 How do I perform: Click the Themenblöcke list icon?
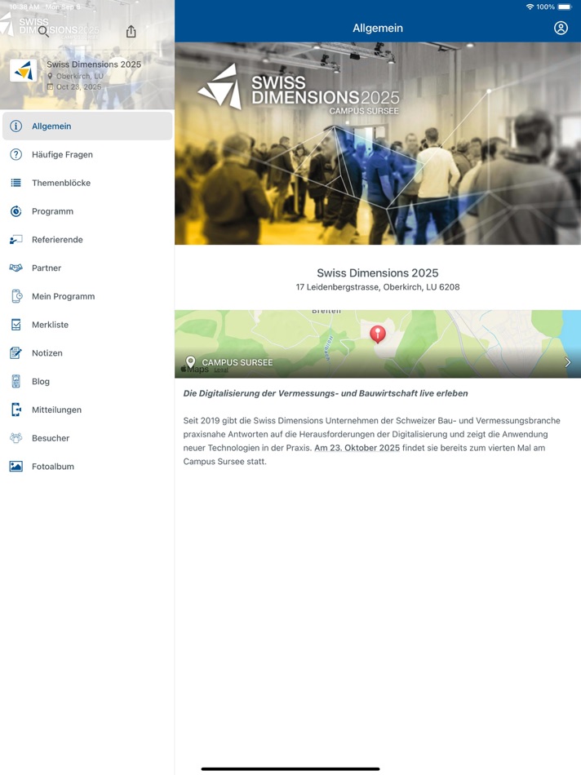click(16, 183)
